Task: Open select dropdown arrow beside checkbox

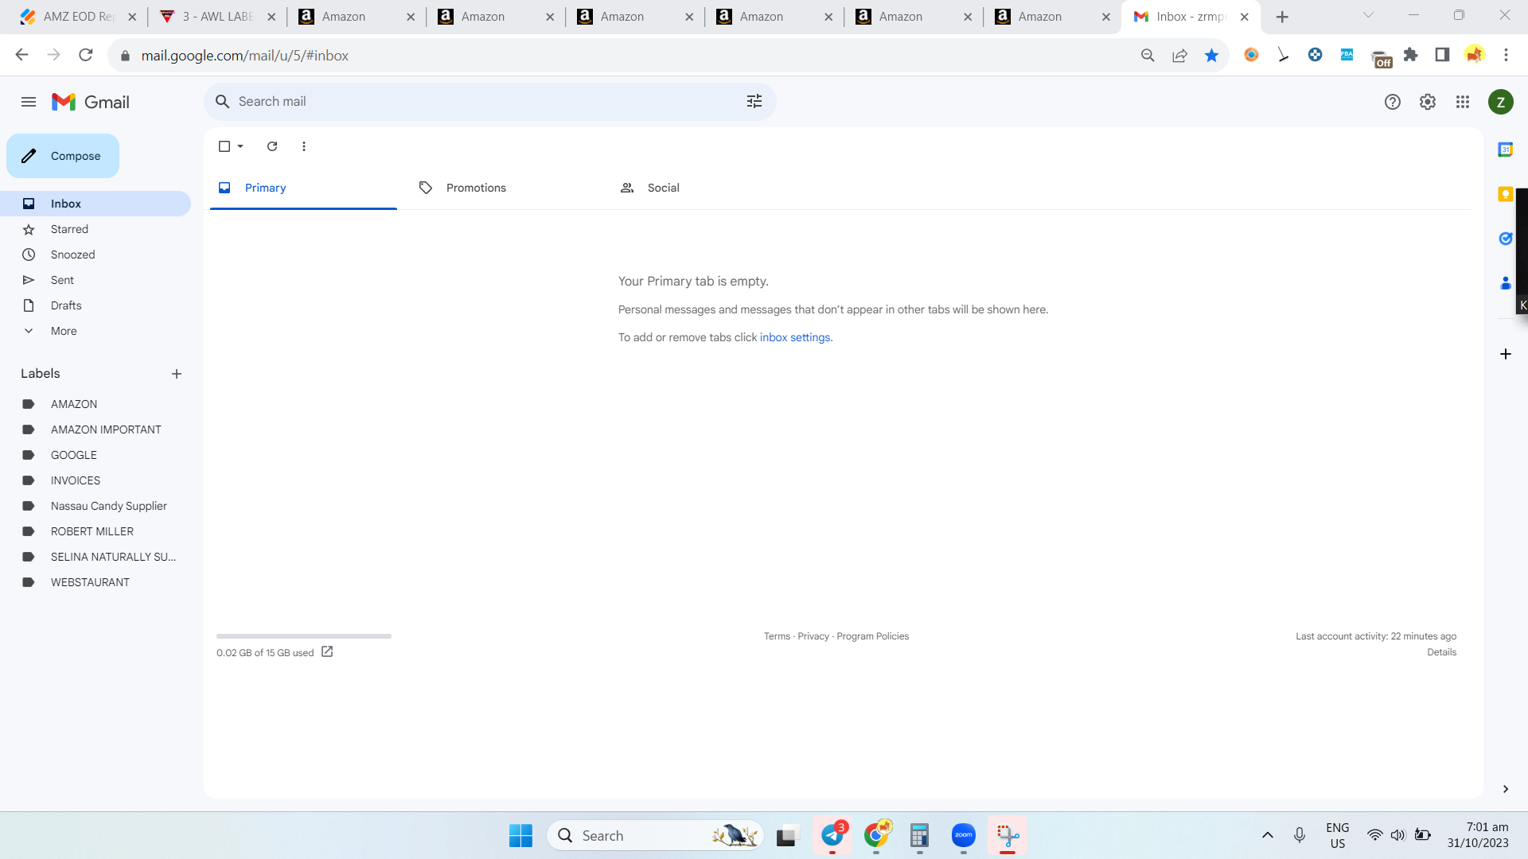Action: (x=240, y=146)
